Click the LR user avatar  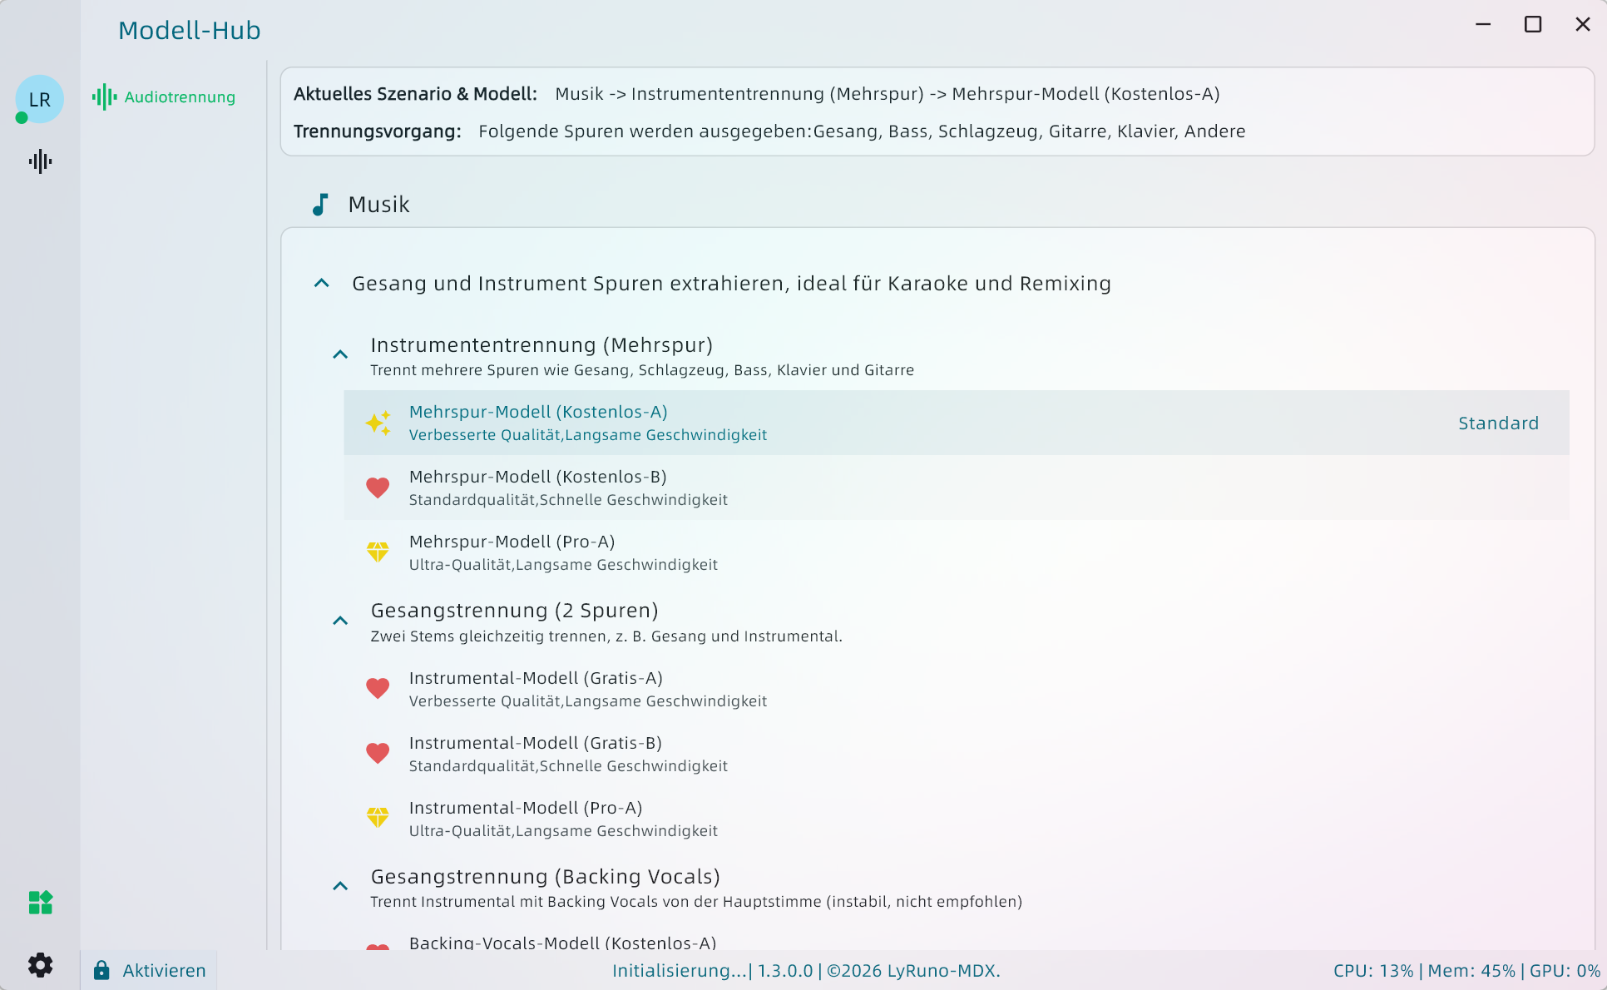pyautogui.click(x=39, y=99)
